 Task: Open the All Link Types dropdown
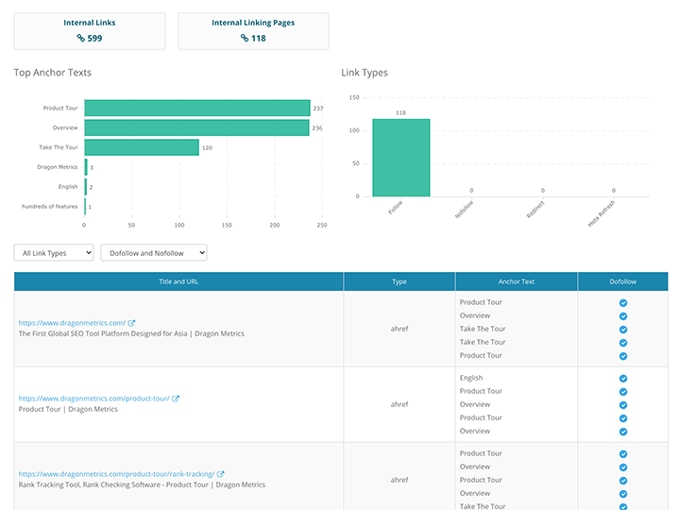54,253
